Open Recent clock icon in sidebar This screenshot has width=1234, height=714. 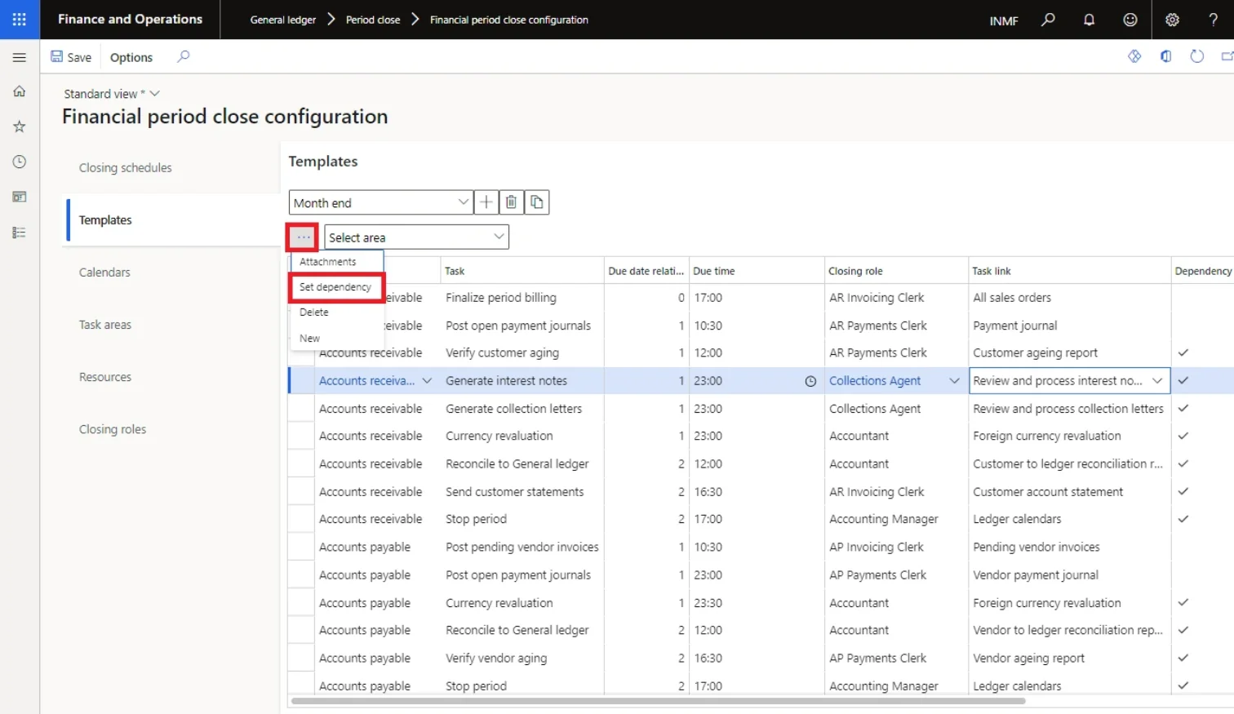(x=20, y=162)
